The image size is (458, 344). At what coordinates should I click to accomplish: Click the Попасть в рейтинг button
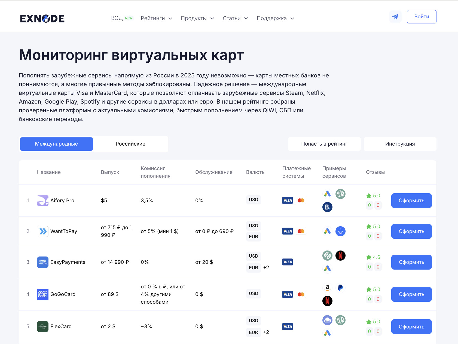coord(324,144)
